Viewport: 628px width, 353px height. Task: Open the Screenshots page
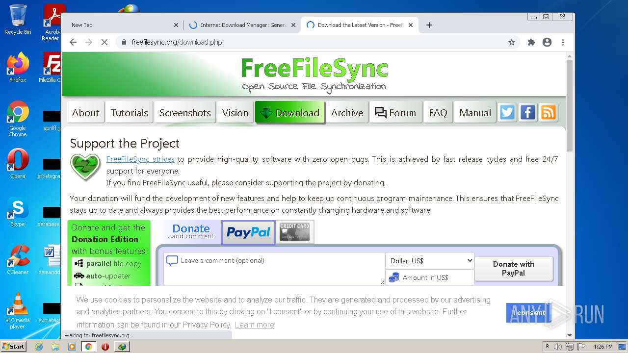click(x=185, y=113)
